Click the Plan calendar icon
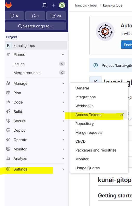This screenshot has width=132, height=206. (x=8, y=93)
